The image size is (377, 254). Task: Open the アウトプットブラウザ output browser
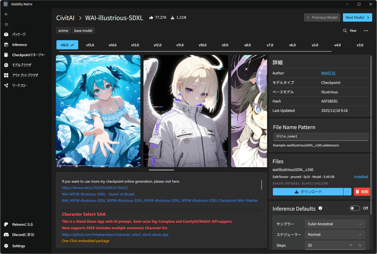(x=25, y=75)
